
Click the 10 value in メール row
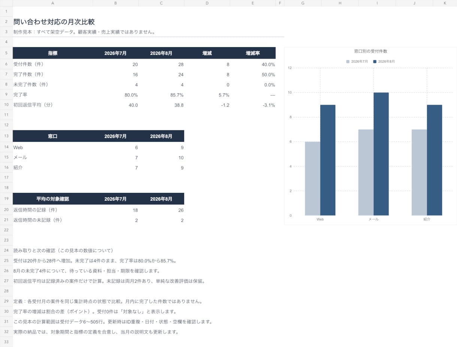click(181, 158)
